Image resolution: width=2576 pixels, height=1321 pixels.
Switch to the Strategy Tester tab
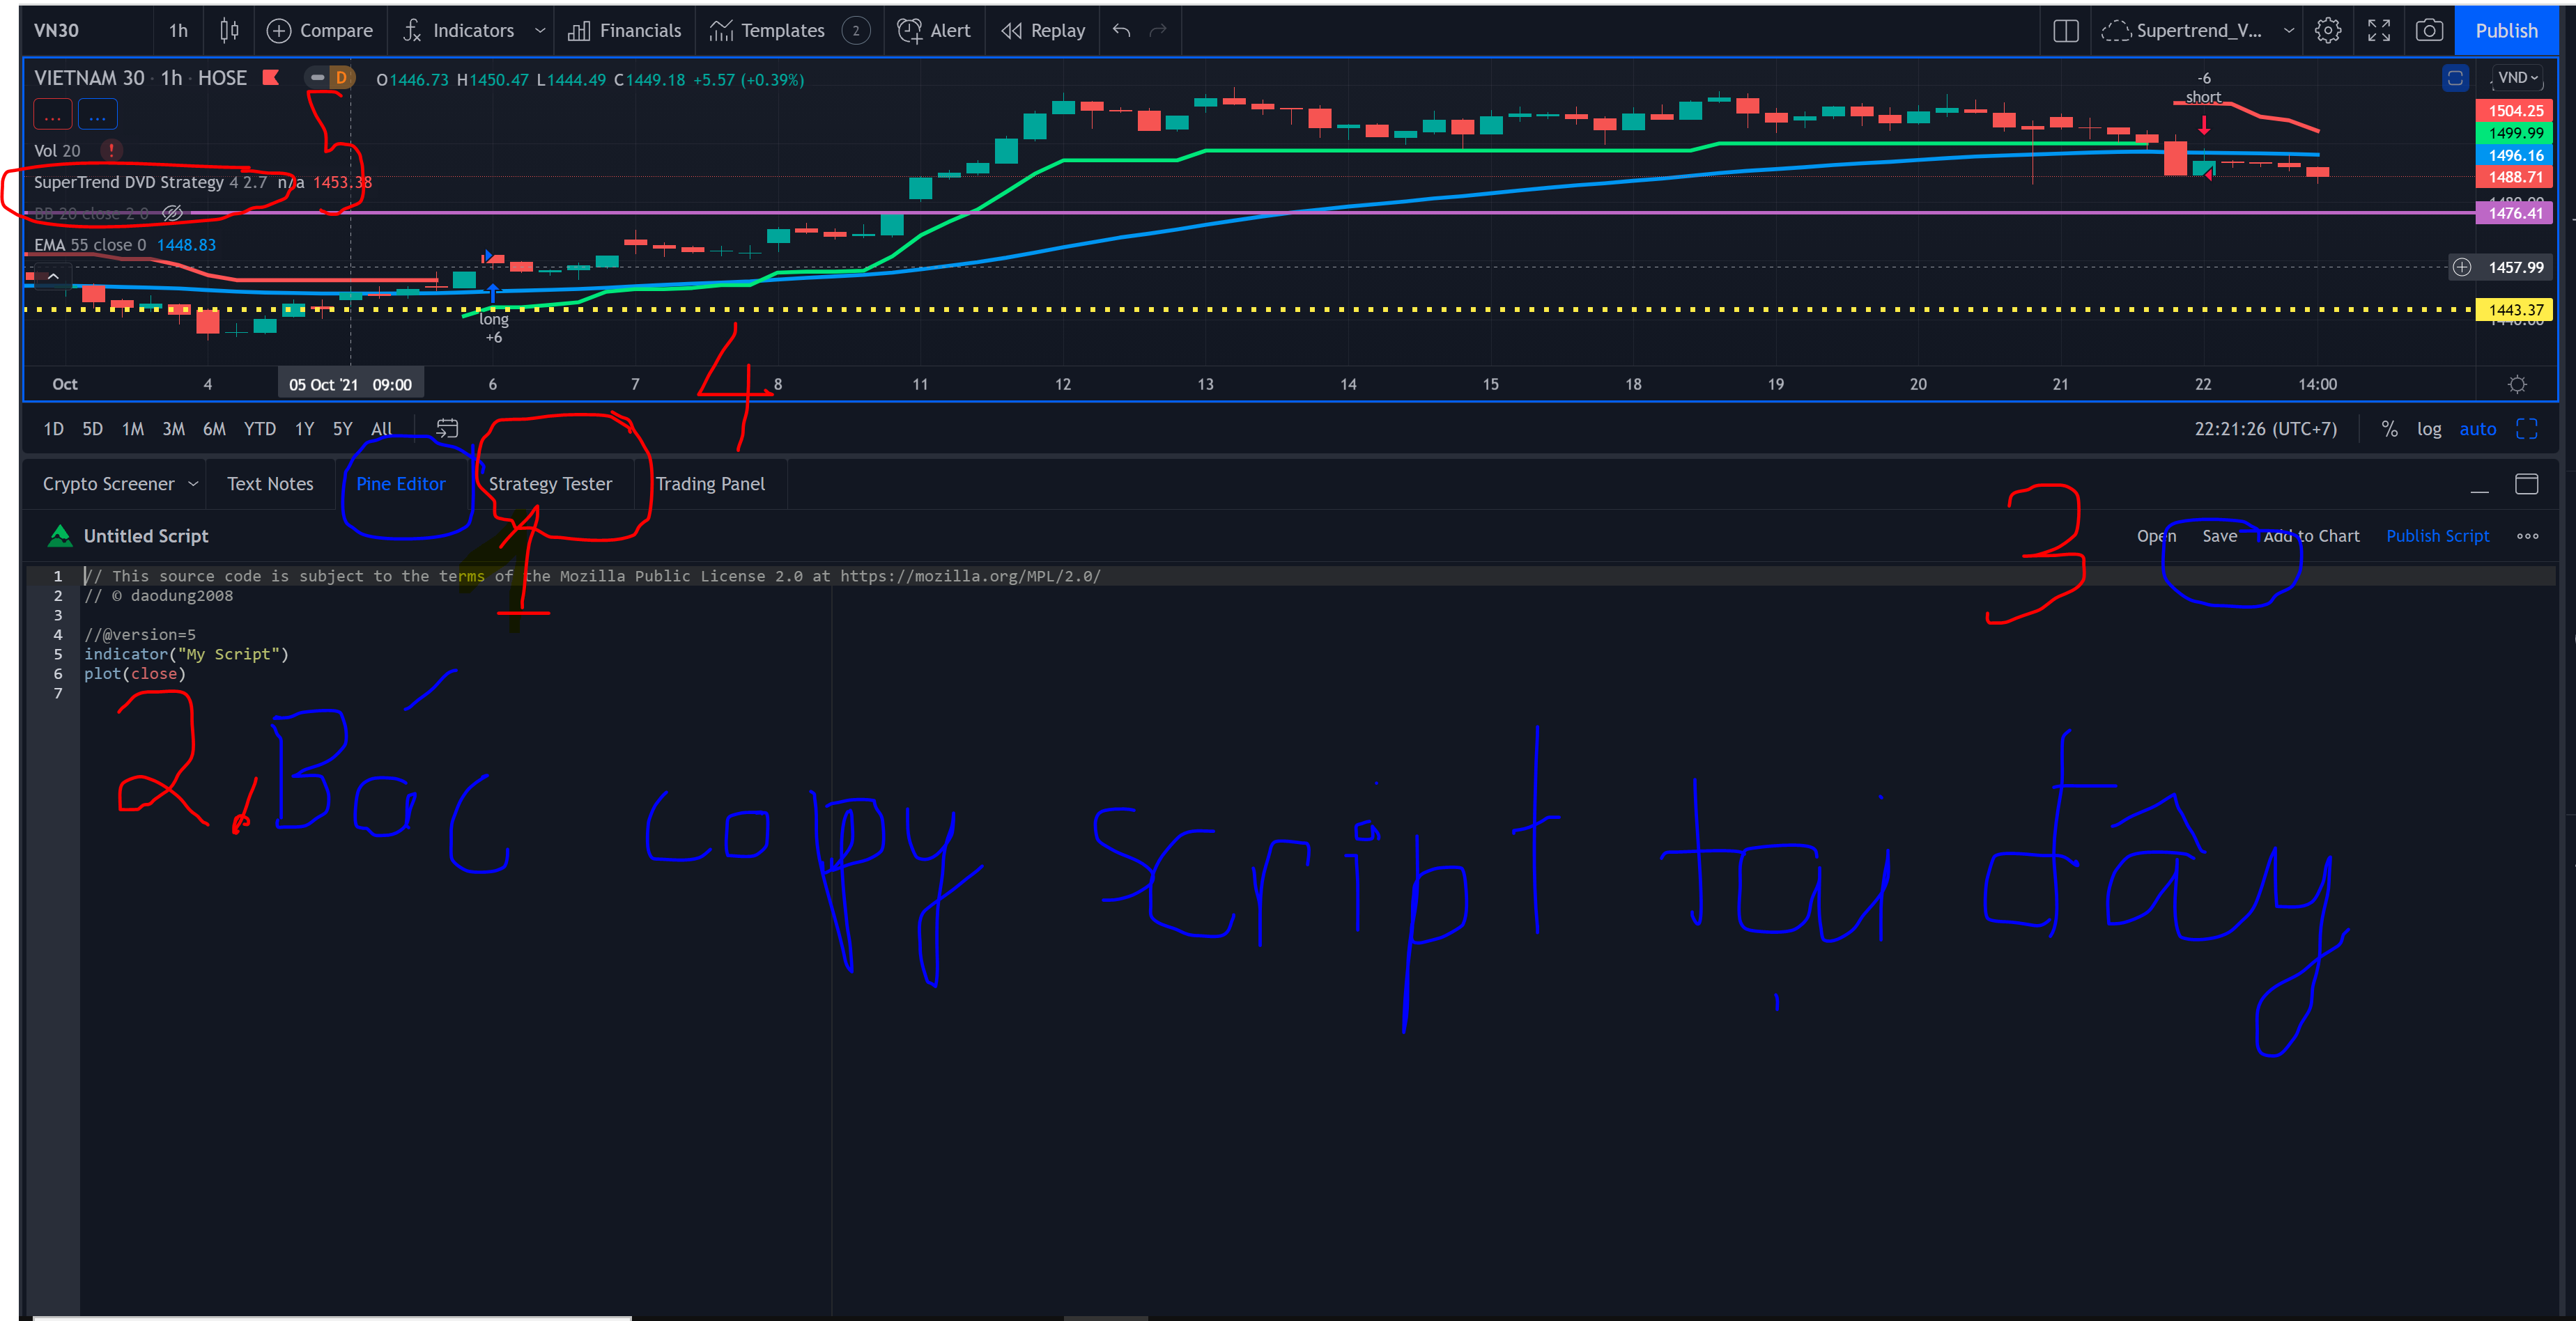(x=550, y=484)
